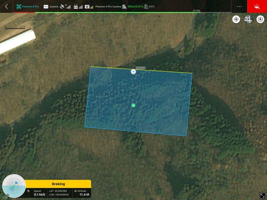Expand the camera view at bottom right
Image resolution: width=267 pixels, height=200 pixels.
(x=262, y=195)
